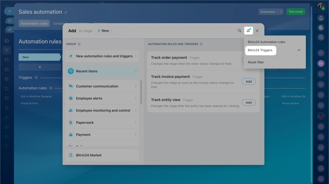This screenshot has height=184, width=329.
Task: Add the Track invoice payment trigger
Action: [x=249, y=81]
